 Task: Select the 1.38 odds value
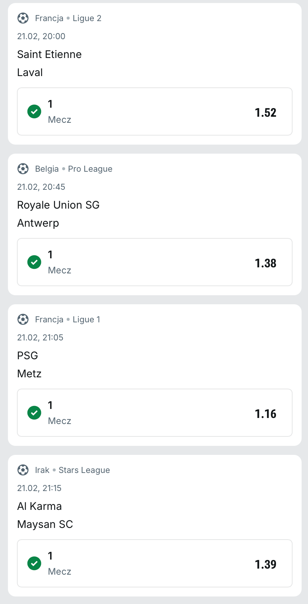[265, 263]
